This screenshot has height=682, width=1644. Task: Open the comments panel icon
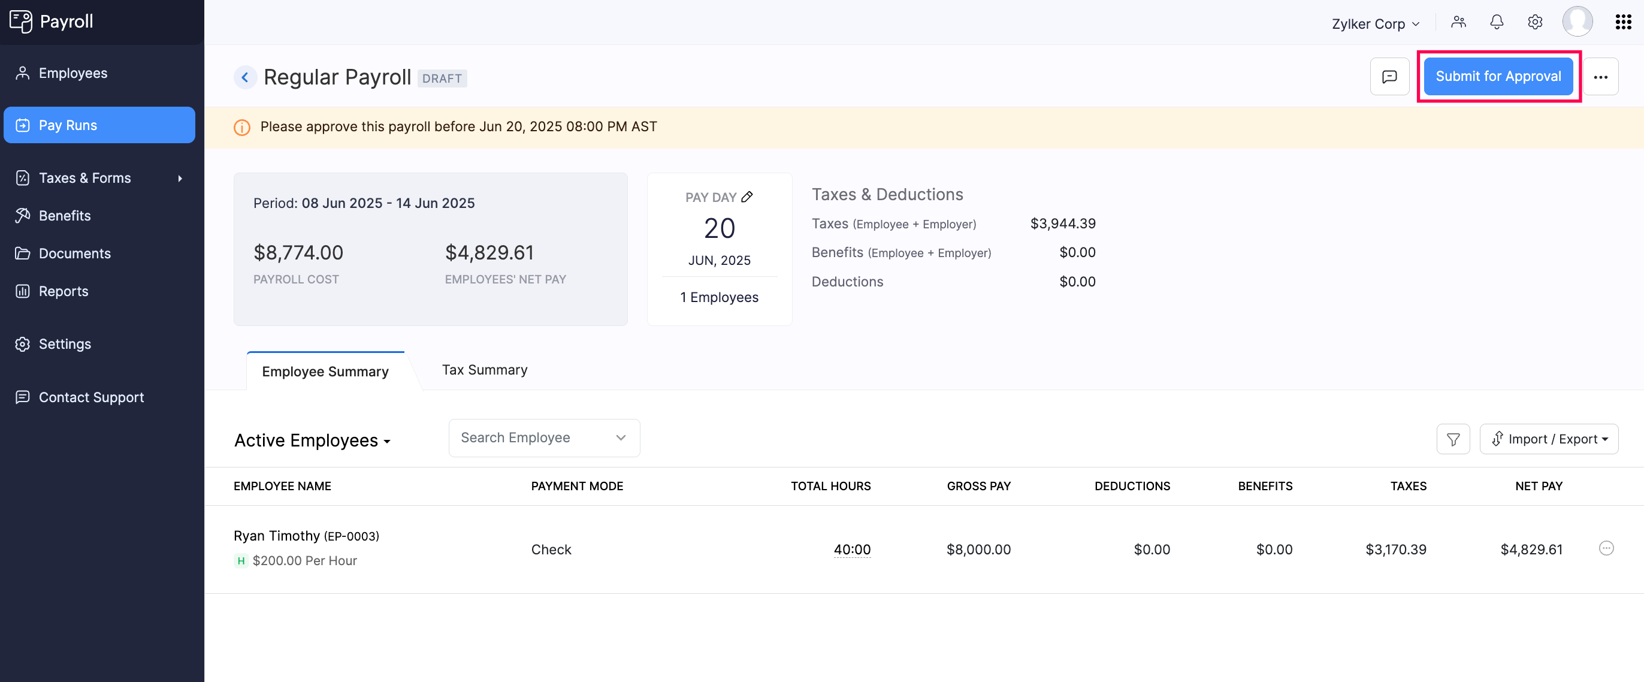coord(1390,76)
